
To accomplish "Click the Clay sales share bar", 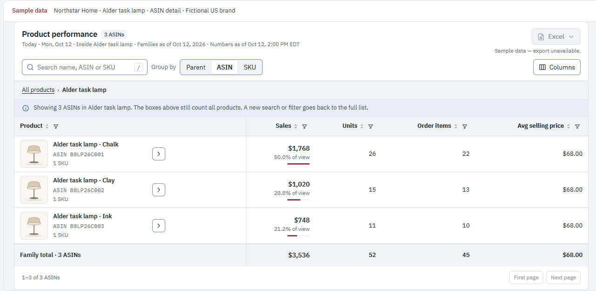I will click(x=298, y=200).
